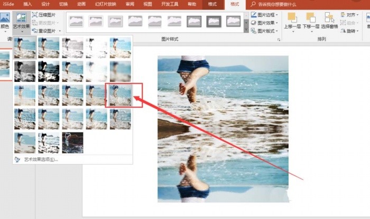
Task: Click the 重设图片 reset picture icon
Action: pos(35,31)
